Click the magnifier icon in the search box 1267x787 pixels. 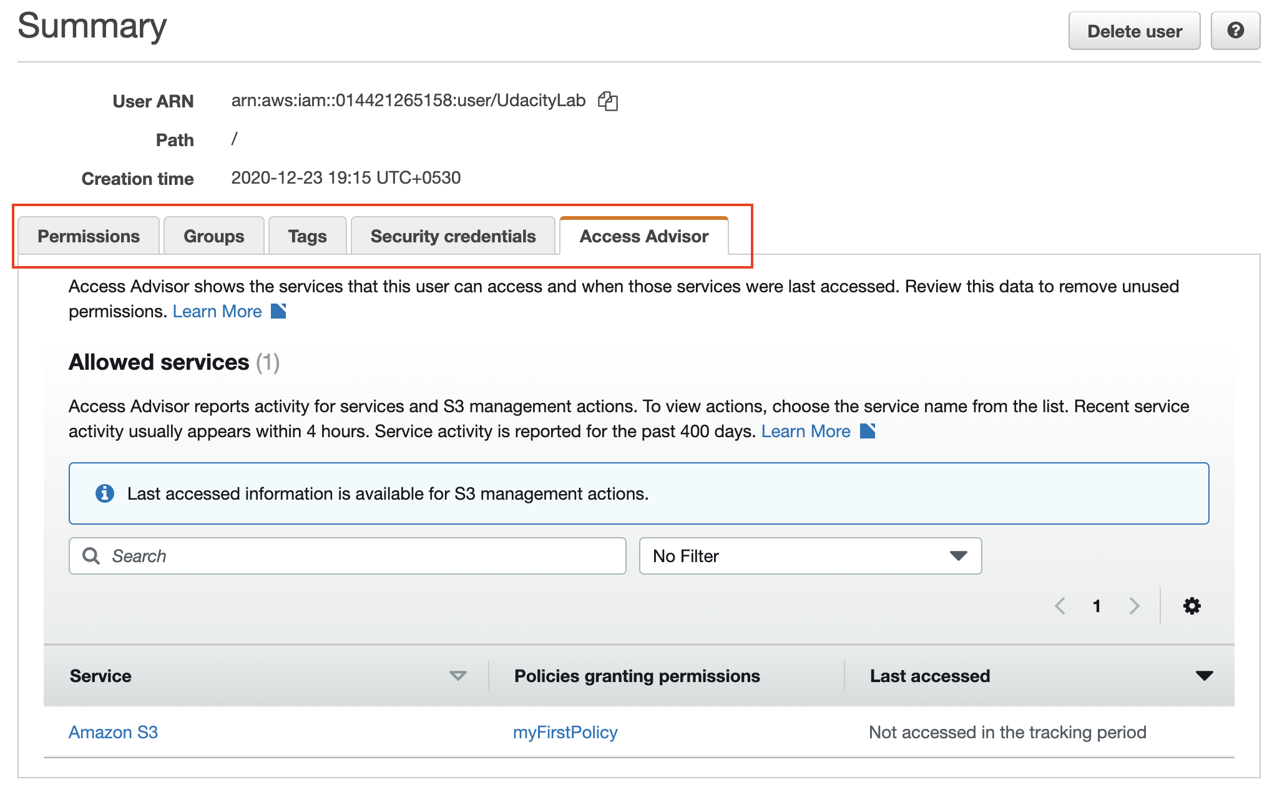click(91, 556)
